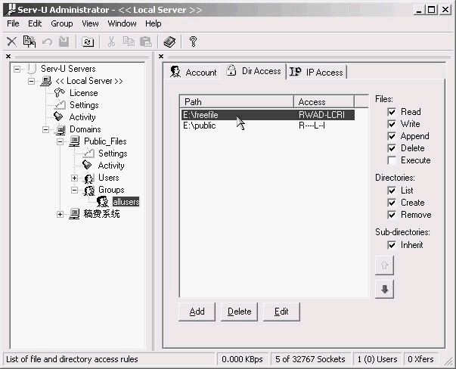456x369 pixels.
Task: Select Activity under Public_Files
Action: [x=111, y=166]
